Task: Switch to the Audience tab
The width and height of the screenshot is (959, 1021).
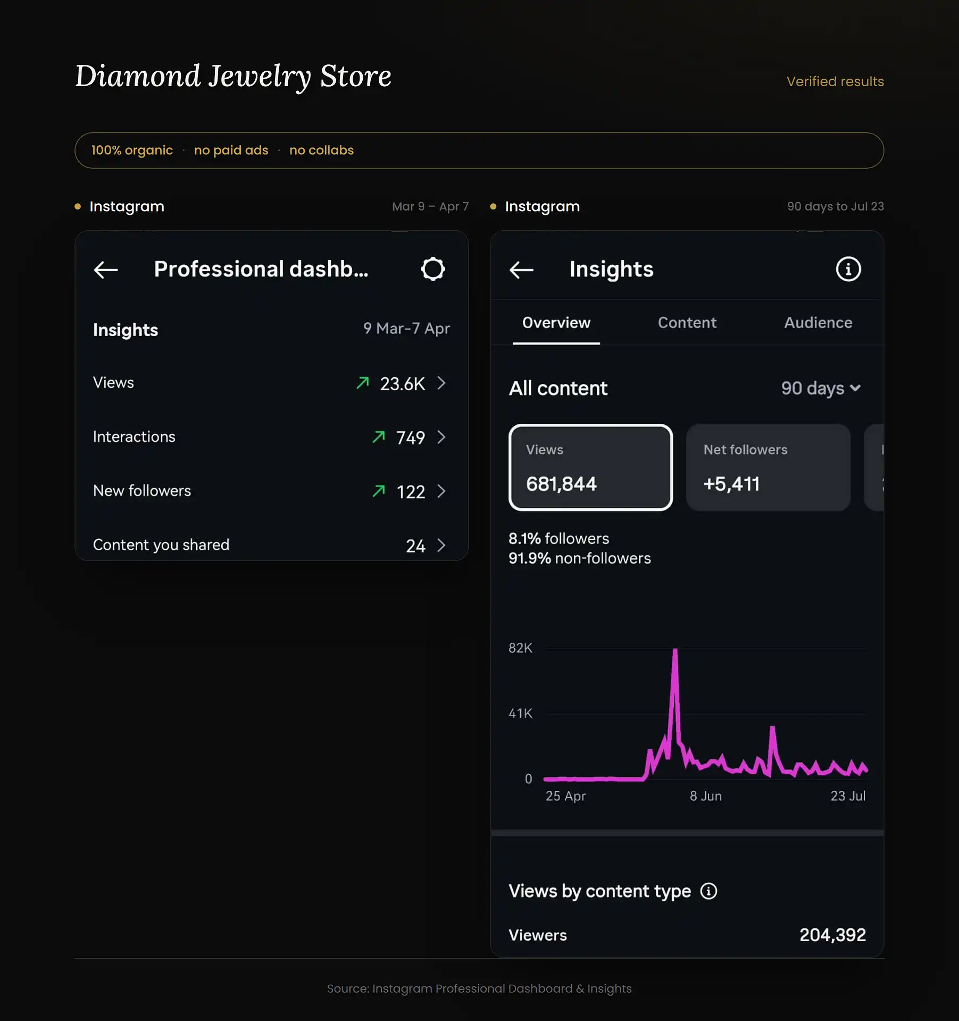Action: coord(818,323)
